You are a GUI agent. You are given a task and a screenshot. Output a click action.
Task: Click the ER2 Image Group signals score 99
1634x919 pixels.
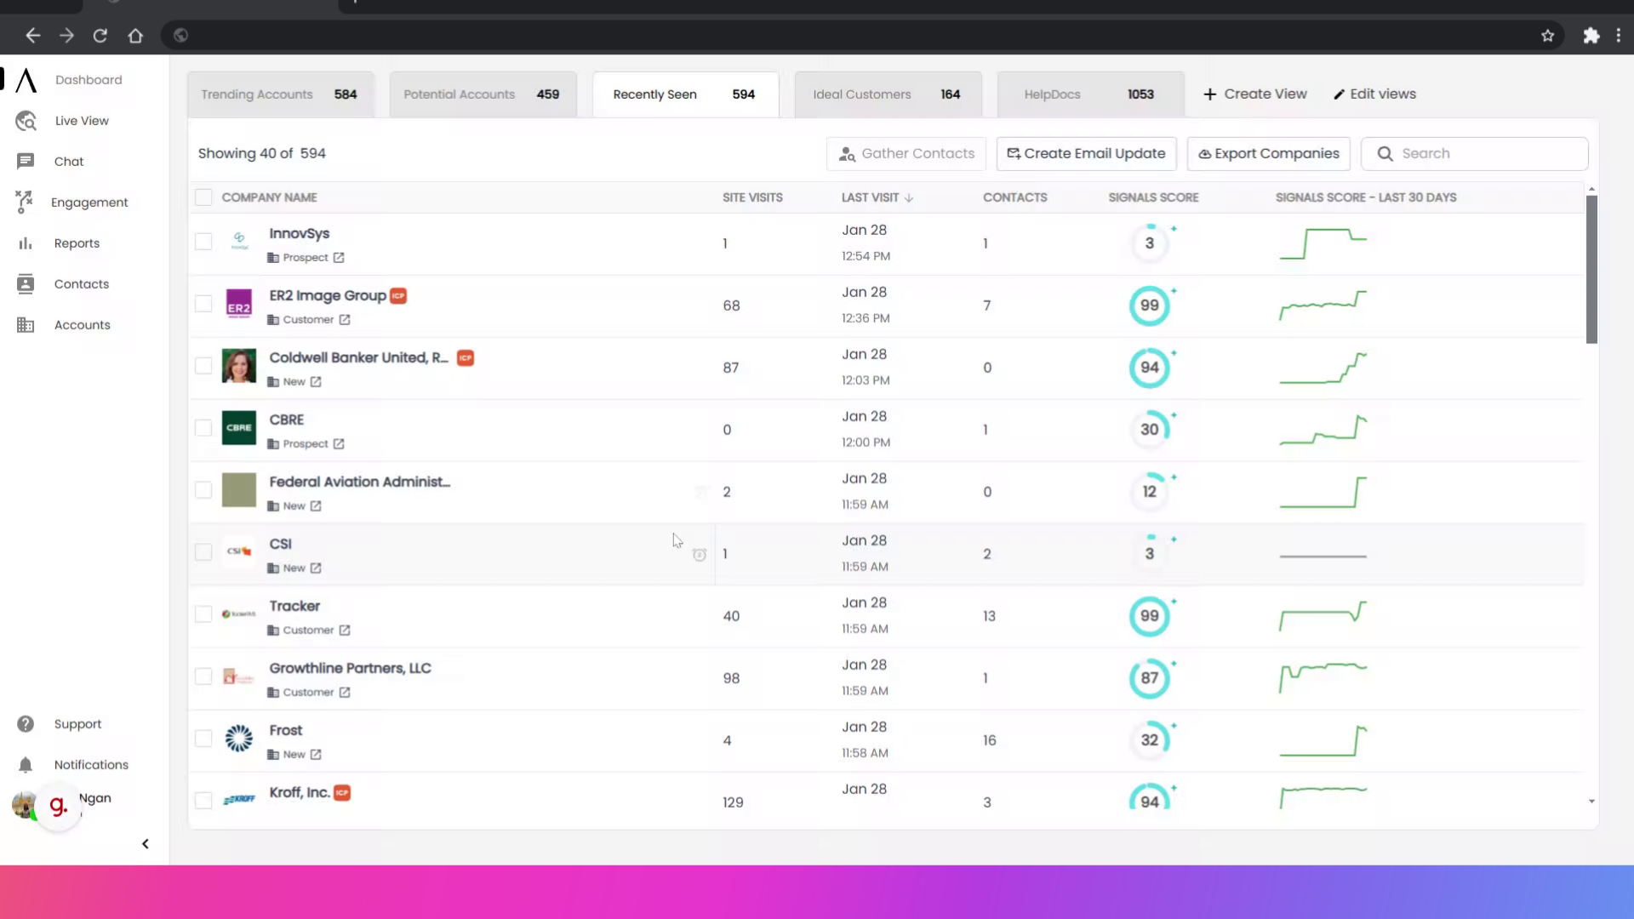[x=1150, y=305]
